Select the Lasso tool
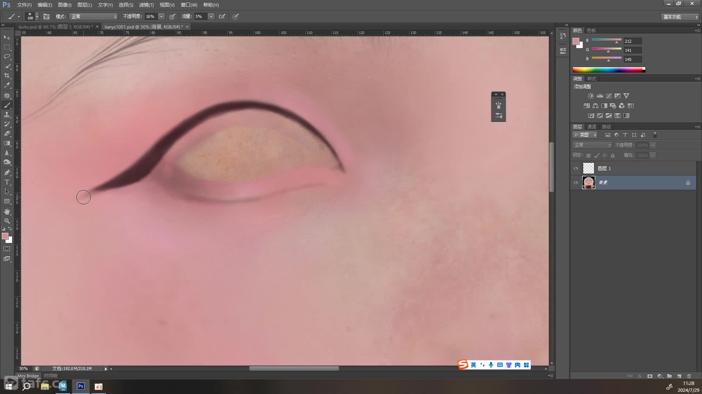 tap(7, 57)
